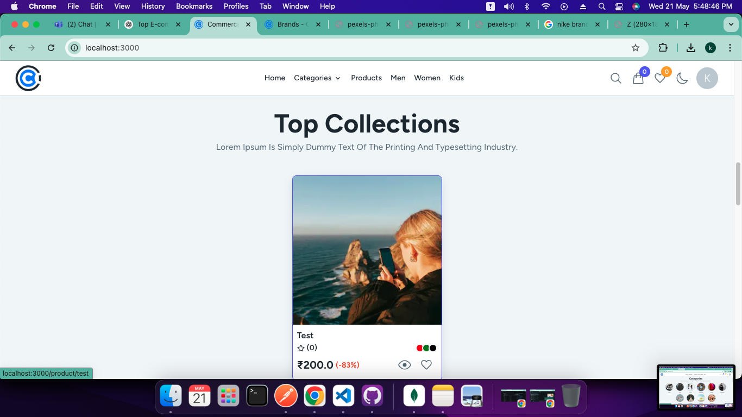
Task: Go to the Products nav link
Action: coord(366,78)
